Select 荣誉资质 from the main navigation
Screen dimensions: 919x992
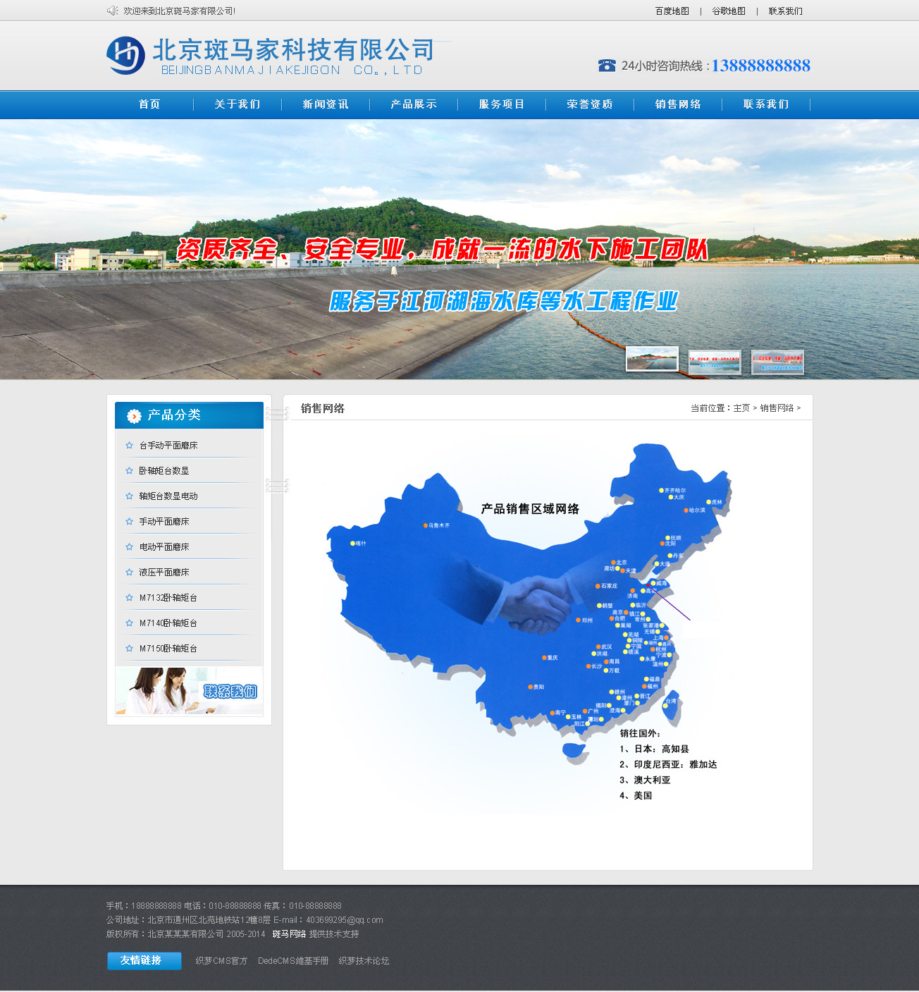590,104
